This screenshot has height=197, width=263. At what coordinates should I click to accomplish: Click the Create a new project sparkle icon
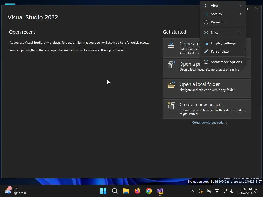[x=171, y=105]
